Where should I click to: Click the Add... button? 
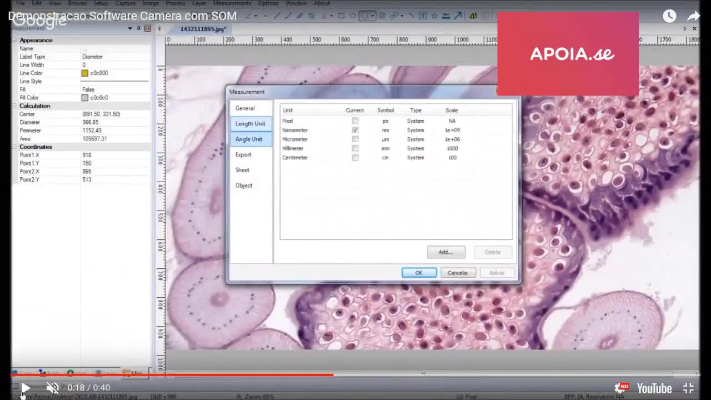click(x=446, y=252)
